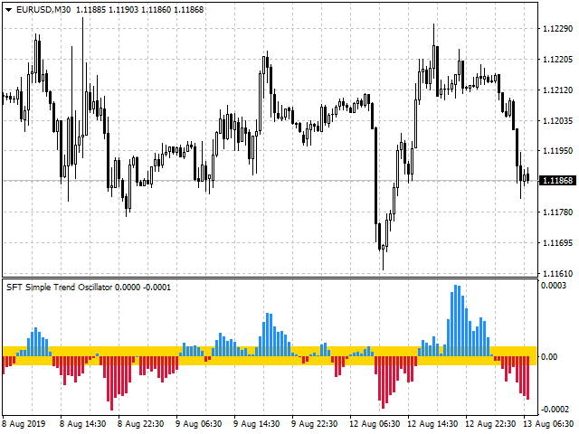Select the OHLC values 1.11885 1.11903 1.11860 1.11868
The image size is (579, 434).
point(140,10)
